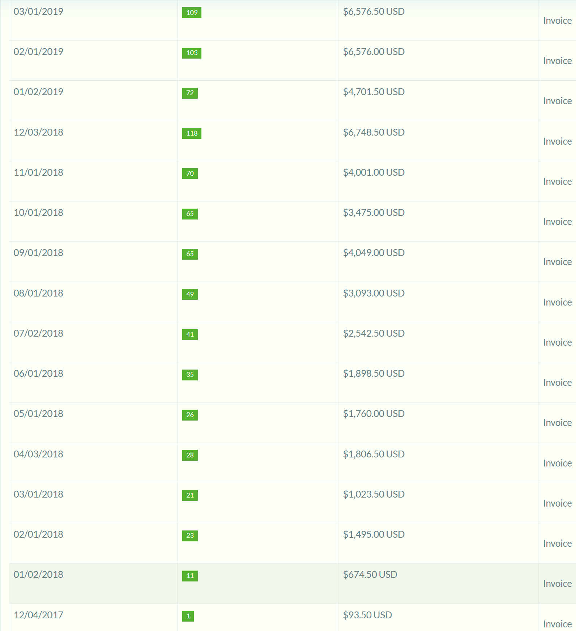Click the Invoice link for $4,049.00 USD

click(557, 262)
